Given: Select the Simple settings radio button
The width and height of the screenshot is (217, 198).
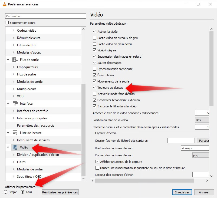Looking at the screenshot, I should point(6,192).
